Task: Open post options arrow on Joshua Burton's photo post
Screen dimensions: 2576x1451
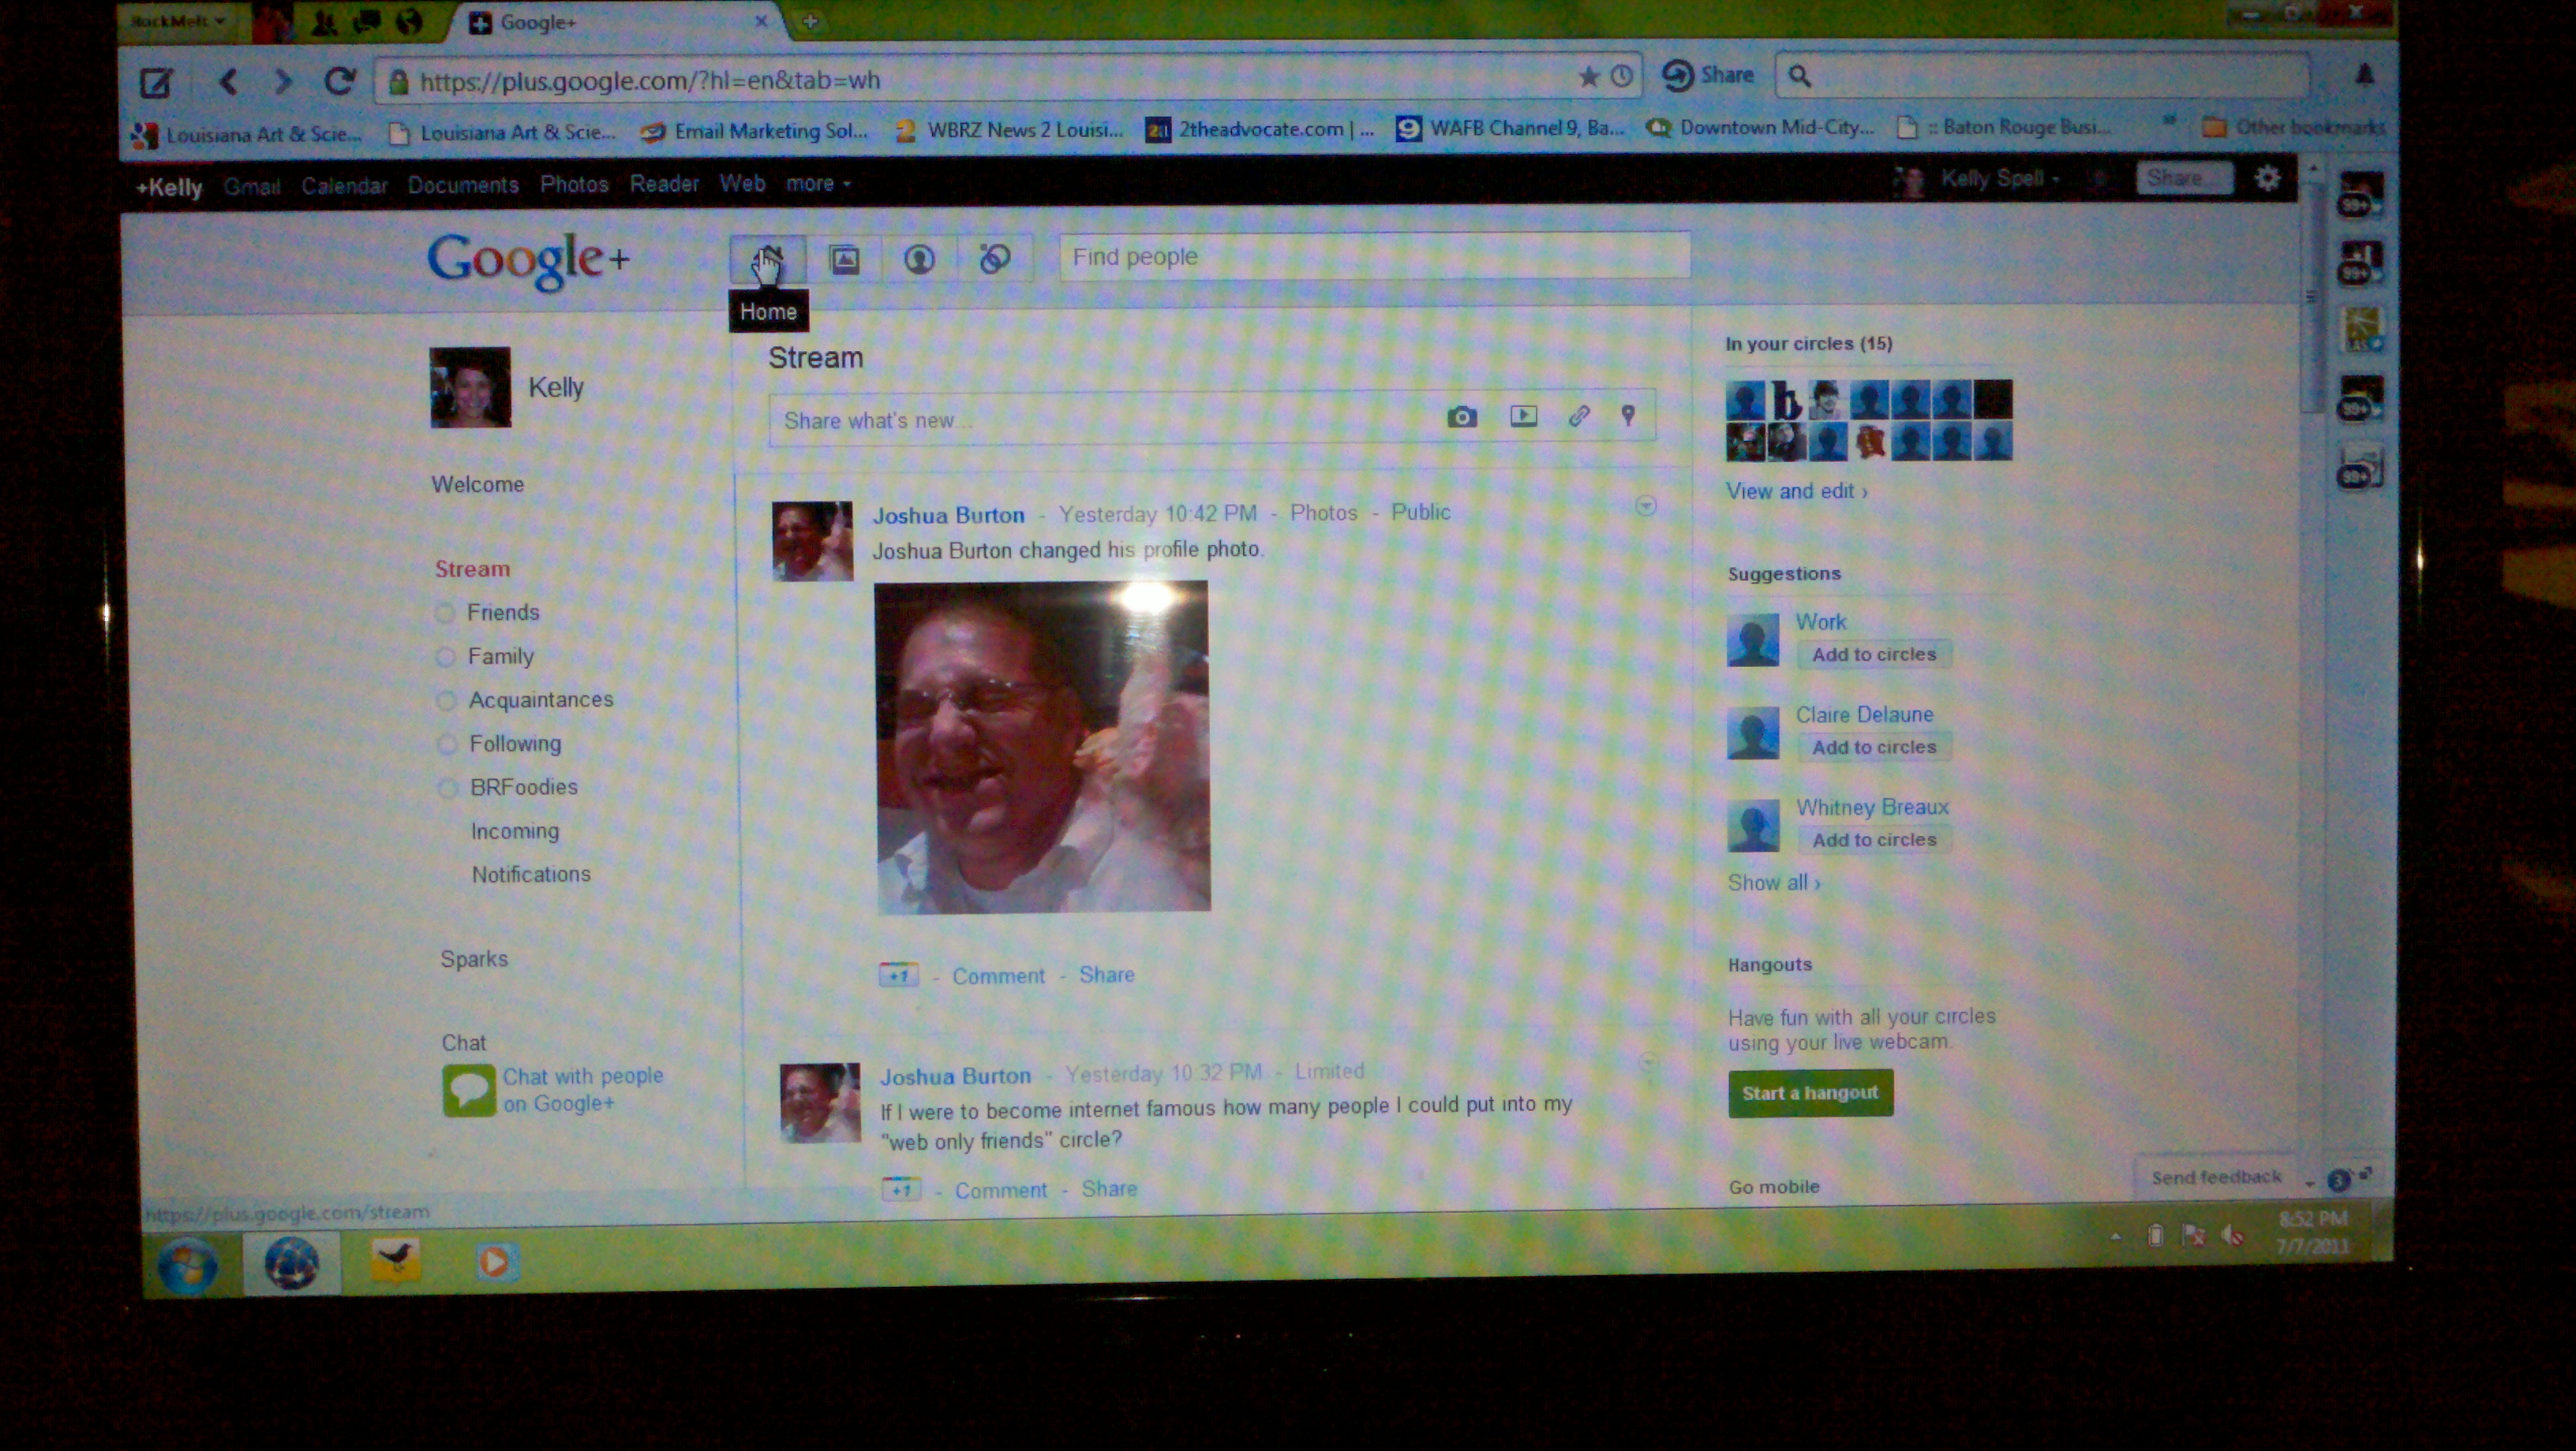Action: tap(1645, 506)
